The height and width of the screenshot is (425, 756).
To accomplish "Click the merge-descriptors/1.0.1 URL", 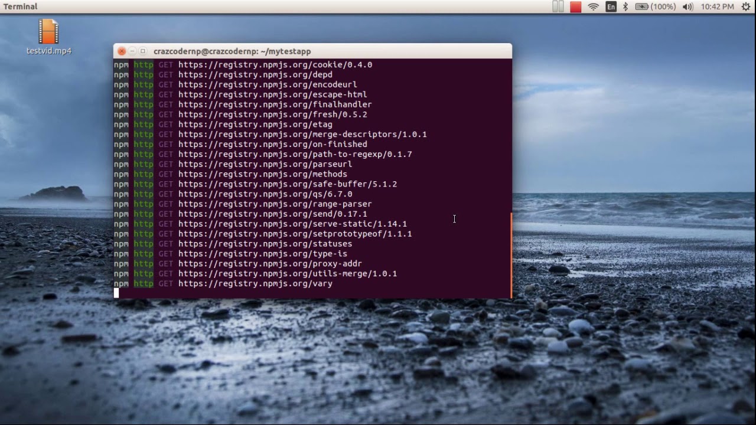I will pos(302,135).
